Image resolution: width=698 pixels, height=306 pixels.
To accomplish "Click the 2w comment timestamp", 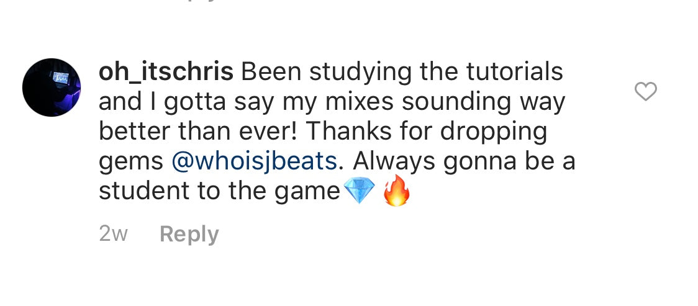I will [113, 235].
